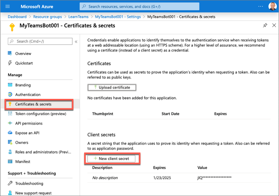Click the API permissions icon
This screenshot has width=279, height=196.
(10, 123)
